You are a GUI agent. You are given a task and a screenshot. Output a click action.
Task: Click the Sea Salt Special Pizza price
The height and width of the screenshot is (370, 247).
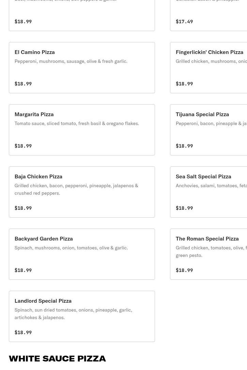pos(184,208)
